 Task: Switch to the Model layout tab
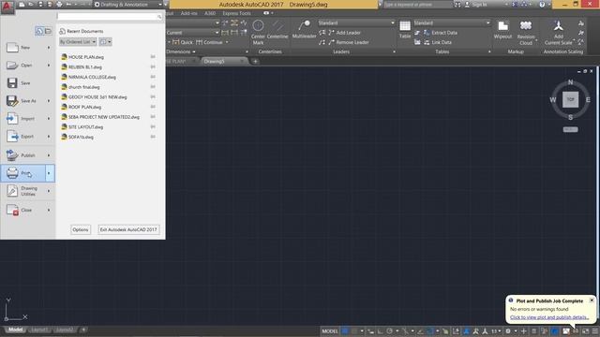15,330
